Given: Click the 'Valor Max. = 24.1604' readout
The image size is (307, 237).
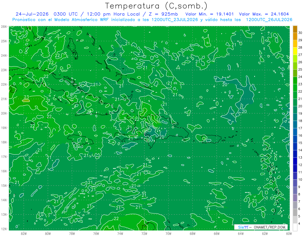Looking at the screenshot, I should (x=264, y=14).
